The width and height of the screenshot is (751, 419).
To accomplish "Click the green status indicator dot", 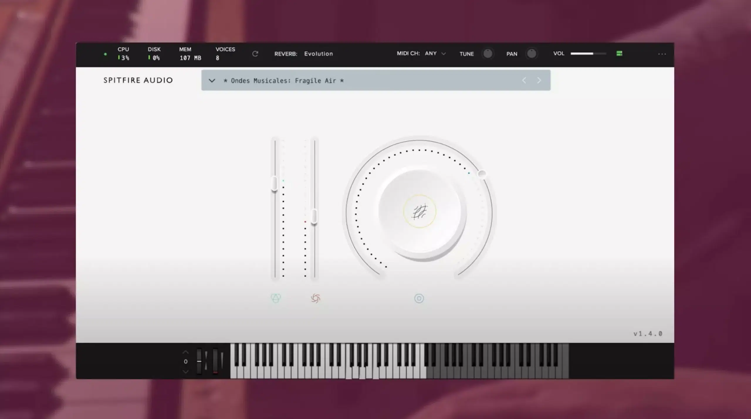I will click(105, 54).
